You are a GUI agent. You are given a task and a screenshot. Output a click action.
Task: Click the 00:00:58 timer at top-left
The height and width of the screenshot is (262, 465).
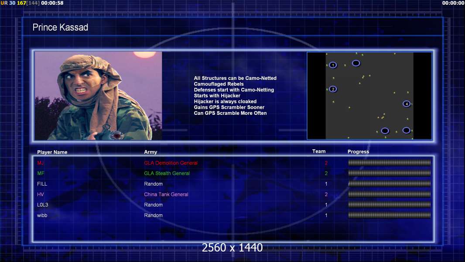tap(52, 3)
